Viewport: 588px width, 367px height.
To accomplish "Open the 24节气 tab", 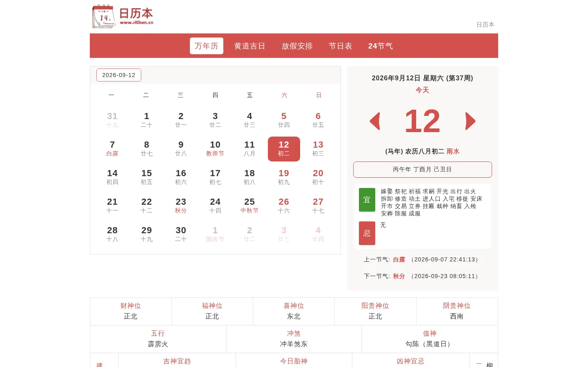I will (380, 46).
